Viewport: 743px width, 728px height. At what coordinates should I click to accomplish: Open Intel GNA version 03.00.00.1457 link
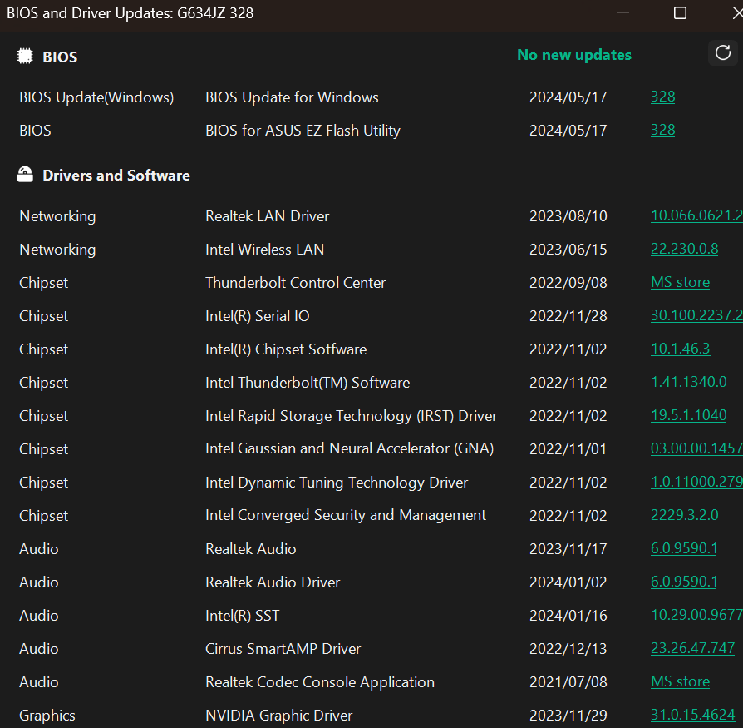696,448
